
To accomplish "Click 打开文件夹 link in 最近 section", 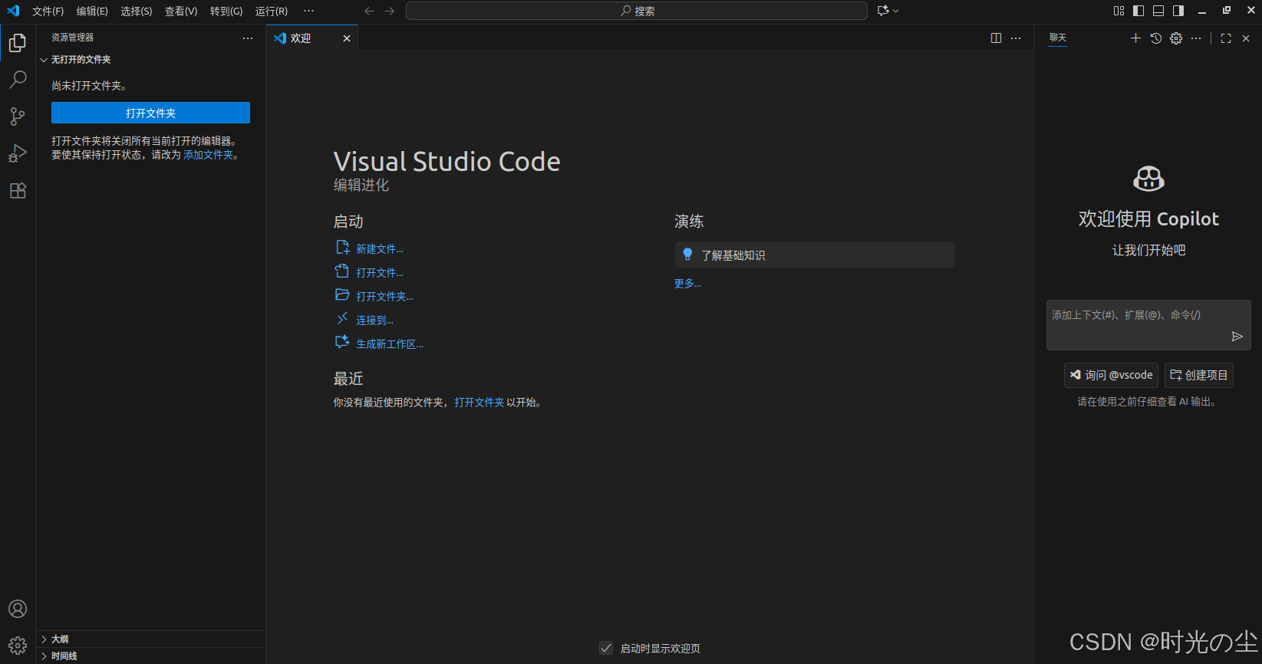I will (479, 403).
